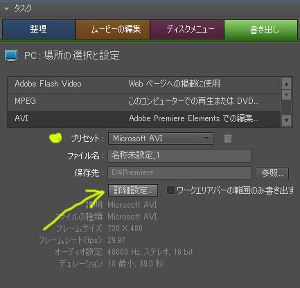Click the 29.97 frame rate value

click(x=116, y=240)
